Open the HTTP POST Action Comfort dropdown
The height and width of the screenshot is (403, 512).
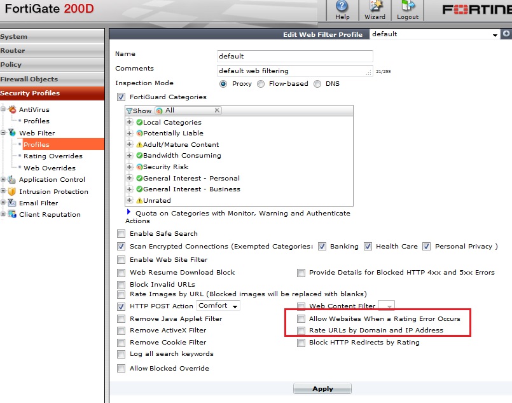click(x=218, y=306)
